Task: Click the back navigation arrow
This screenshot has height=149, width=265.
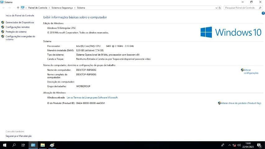Action: tap(3, 8)
